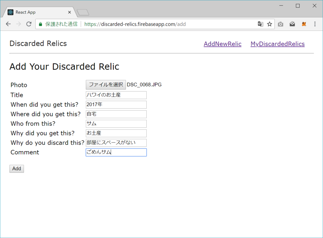Viewport: 323px width, 238px height.
Task: Submit the form with the Add button
Action: coord(17,169)
